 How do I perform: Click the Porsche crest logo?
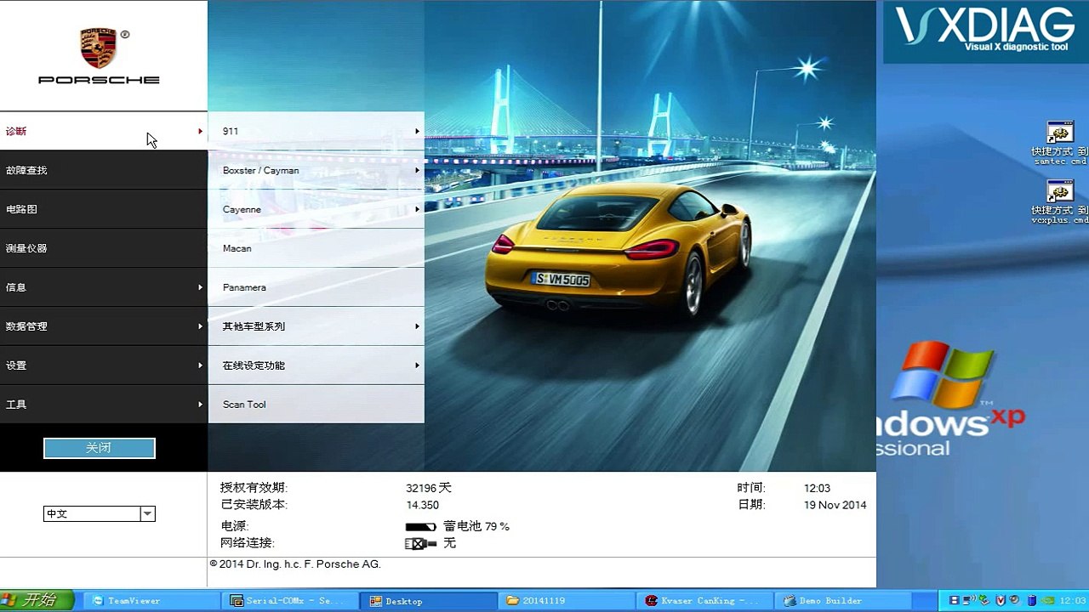[99, 49]
